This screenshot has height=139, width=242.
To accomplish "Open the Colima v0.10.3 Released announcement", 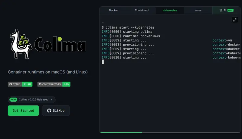I will click(x=32, y=100).
